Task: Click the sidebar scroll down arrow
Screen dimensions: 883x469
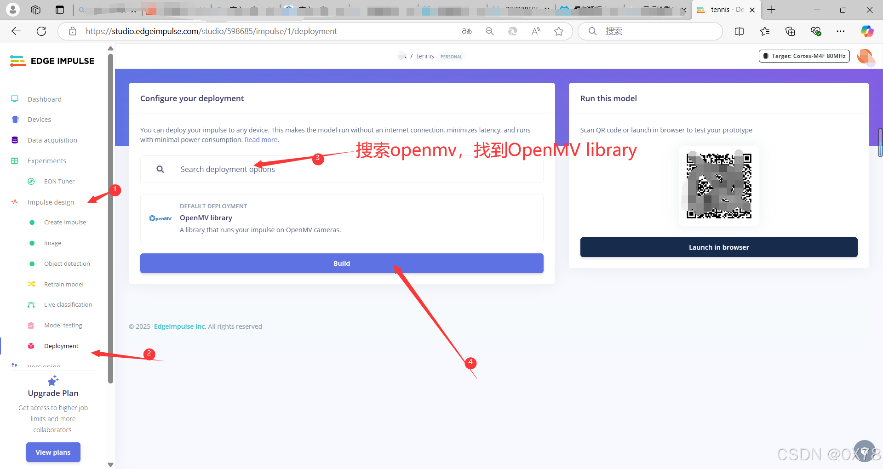Action: [x=110, y=464]
